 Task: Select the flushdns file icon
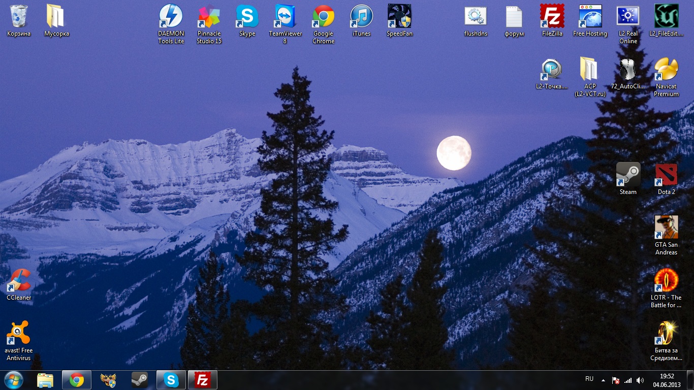pyautogui.click(x=476, y=21)
